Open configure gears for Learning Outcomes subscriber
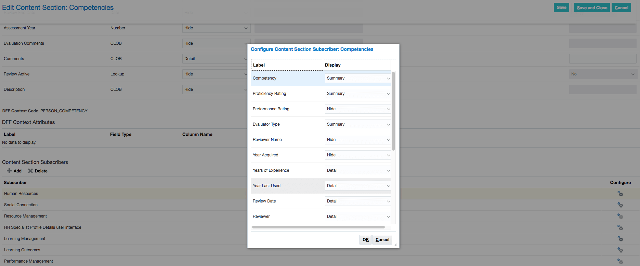 620,250
